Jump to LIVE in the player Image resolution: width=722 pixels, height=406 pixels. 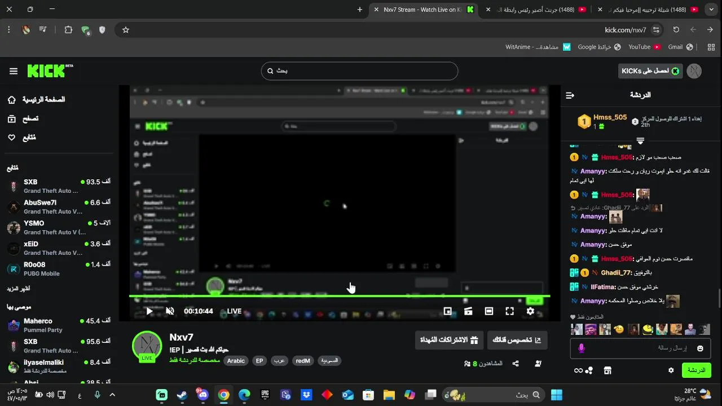(x=234, y=311)
